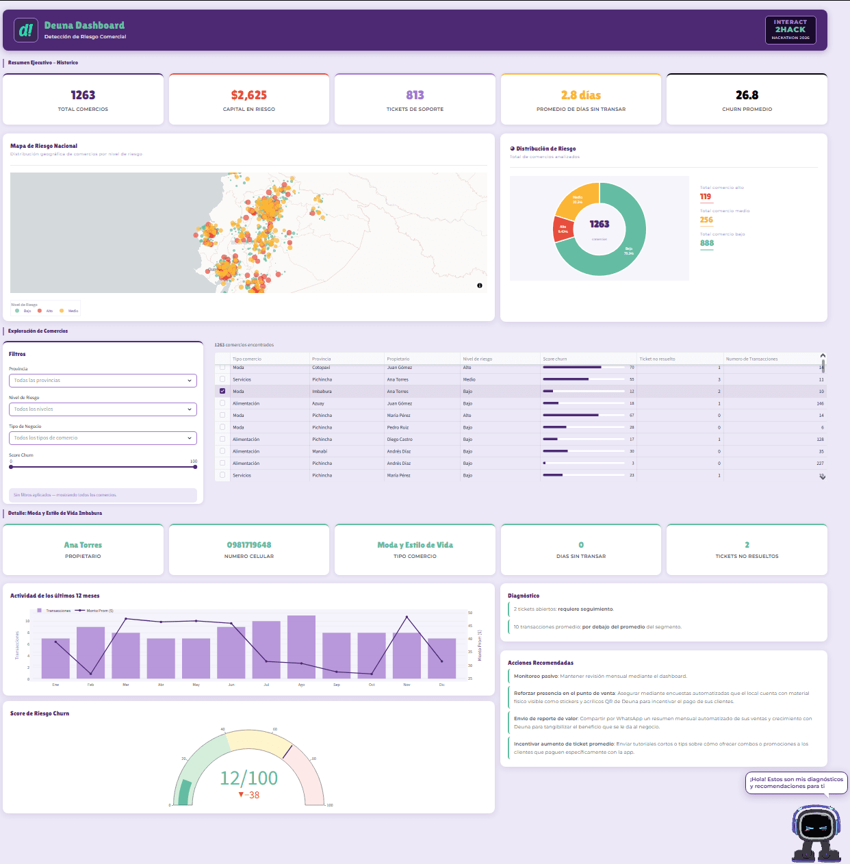Click the Churn Promedio 26.8 card
Image resolution: width=850 pixels, height=864 pixels.
[x=747, y=99]
